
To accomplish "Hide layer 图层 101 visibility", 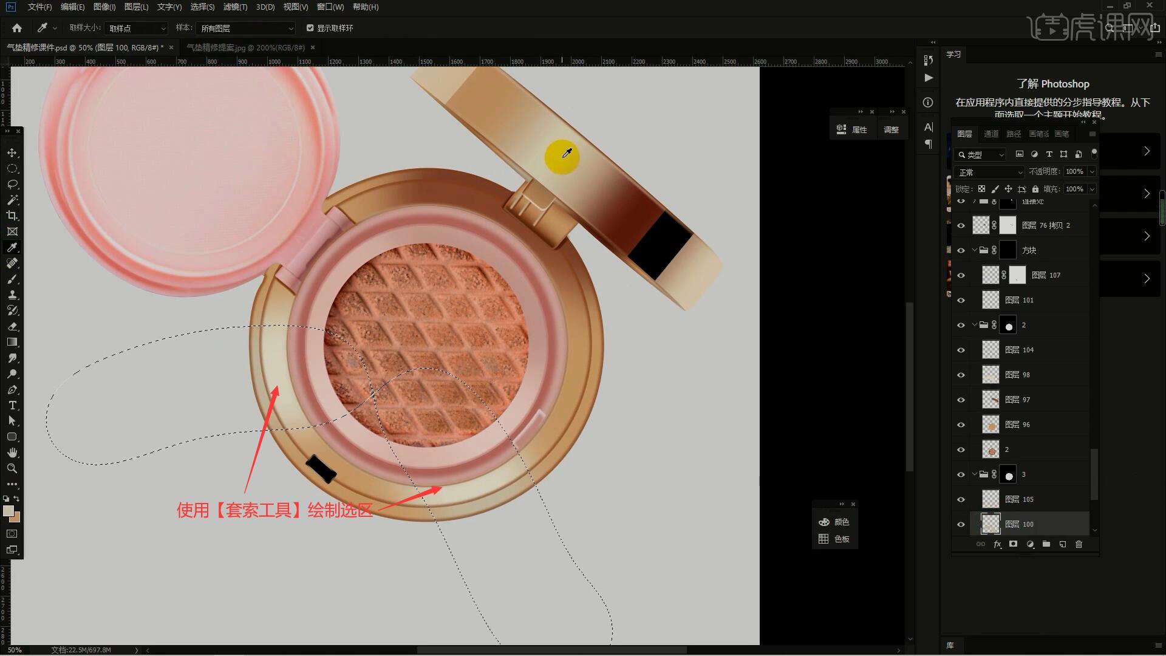I will click(961, 300).
